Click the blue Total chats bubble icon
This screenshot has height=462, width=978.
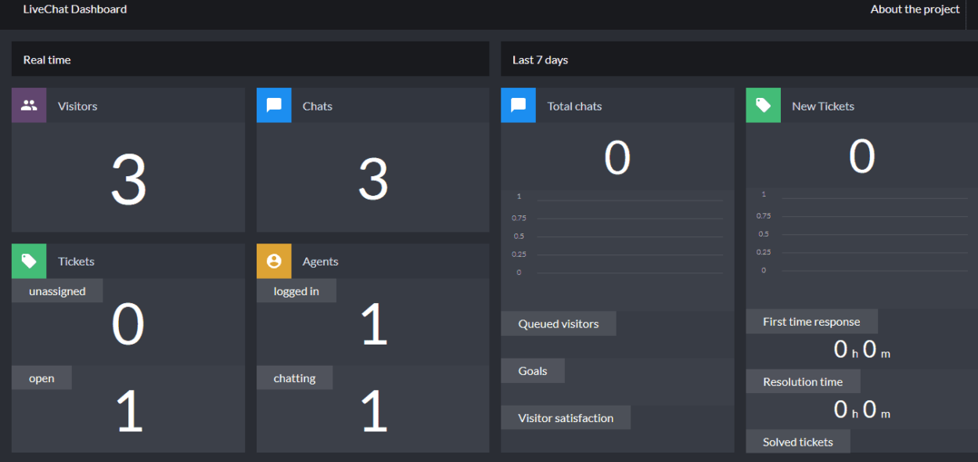518,105
